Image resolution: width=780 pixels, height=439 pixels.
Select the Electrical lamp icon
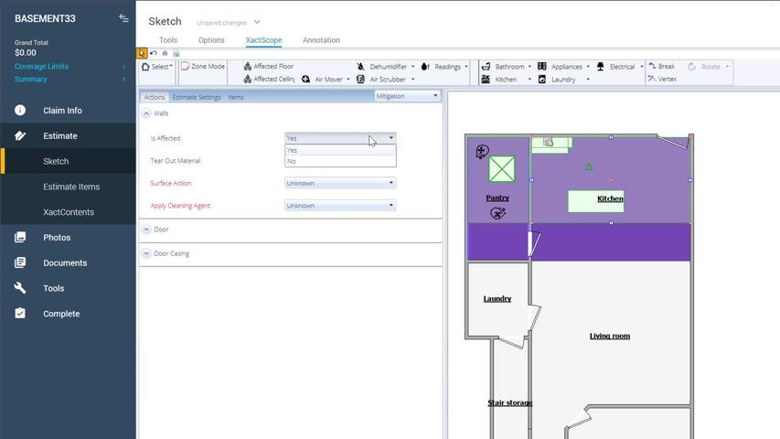pos(601,66)
